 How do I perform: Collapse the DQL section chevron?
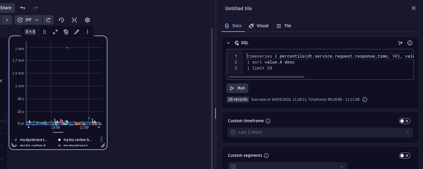(228, 43)
